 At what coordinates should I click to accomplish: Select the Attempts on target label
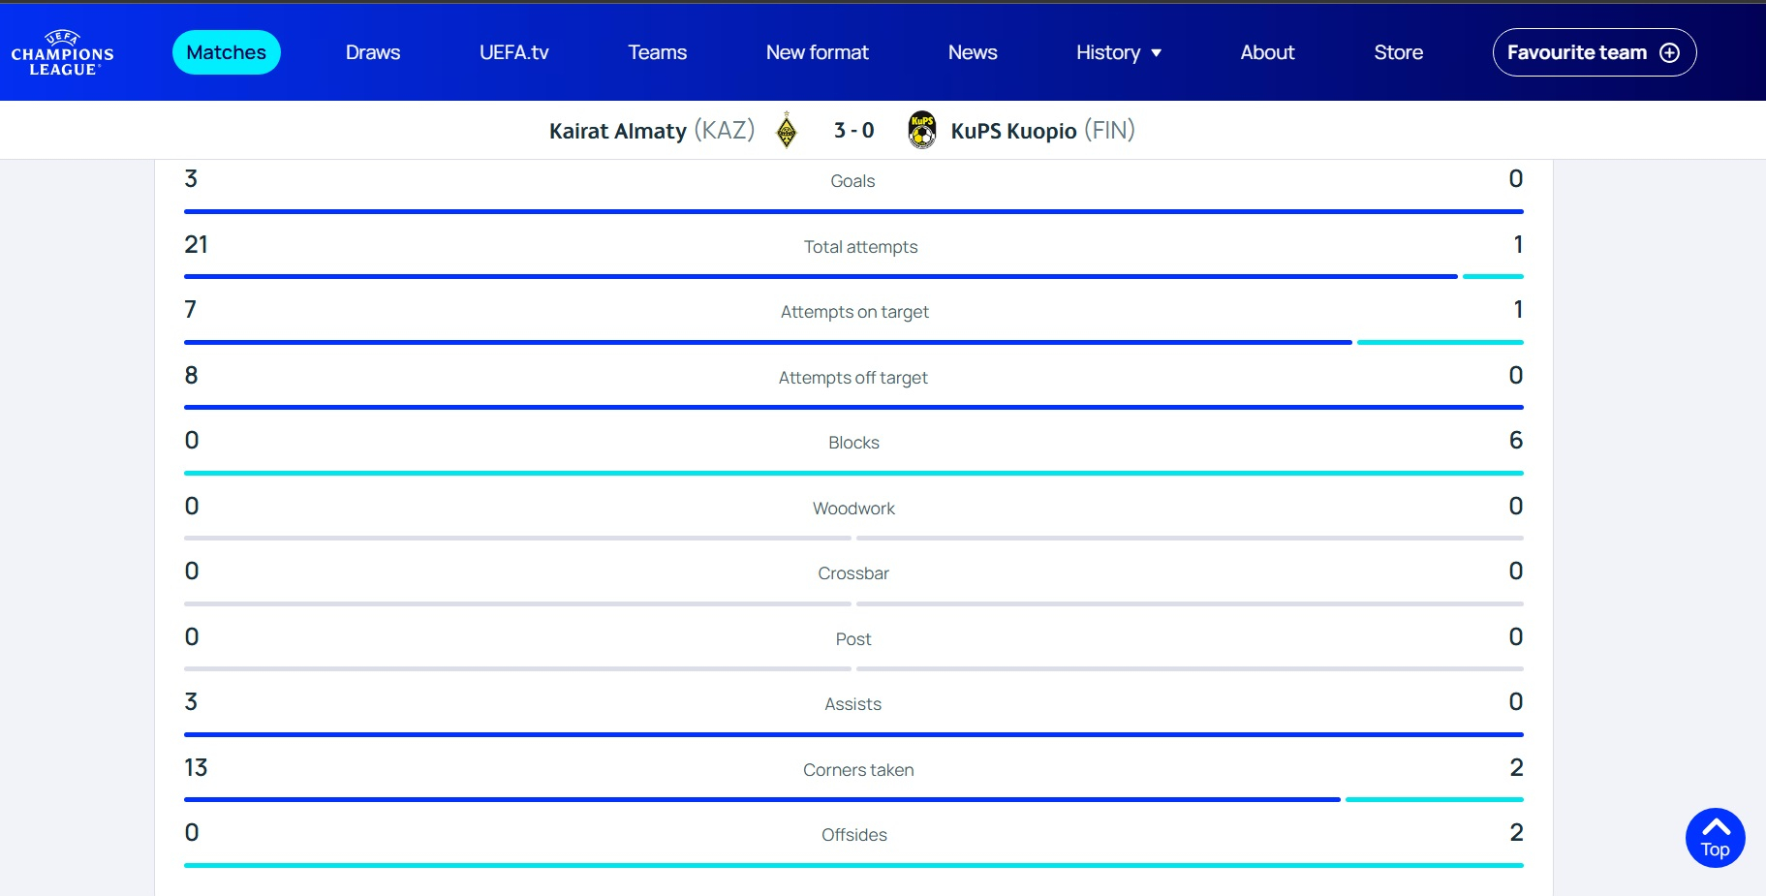pyautogui.click(x=854, y=312)
